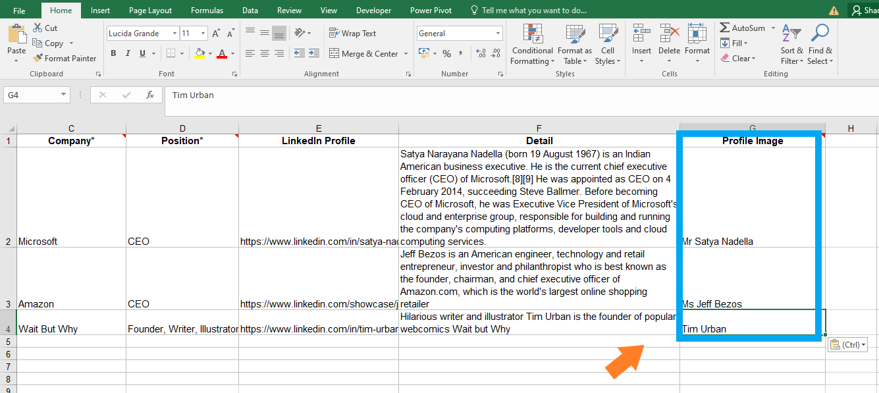Screen dimensions: 879x393
Task: Click Decrease Decimal icon
Action: 494,53
